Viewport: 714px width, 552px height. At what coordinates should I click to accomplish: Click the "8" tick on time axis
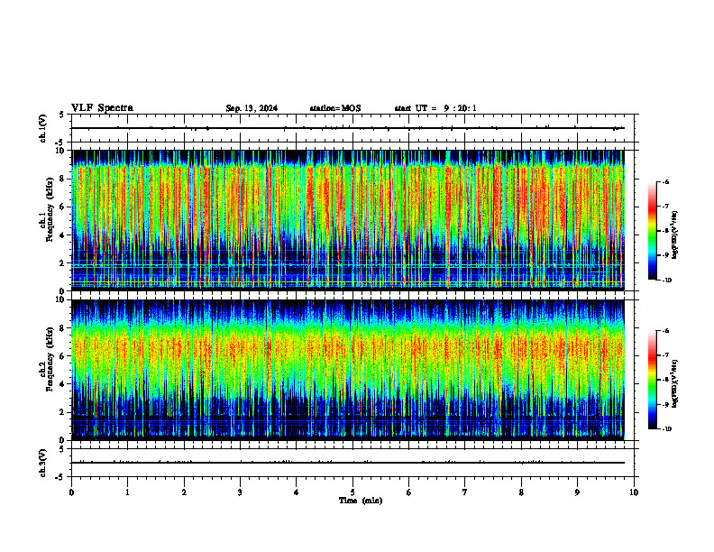(521, 492)
